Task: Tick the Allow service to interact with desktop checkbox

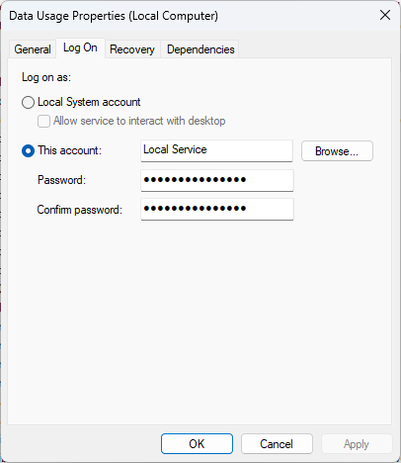Action: (x=43, y=121)
